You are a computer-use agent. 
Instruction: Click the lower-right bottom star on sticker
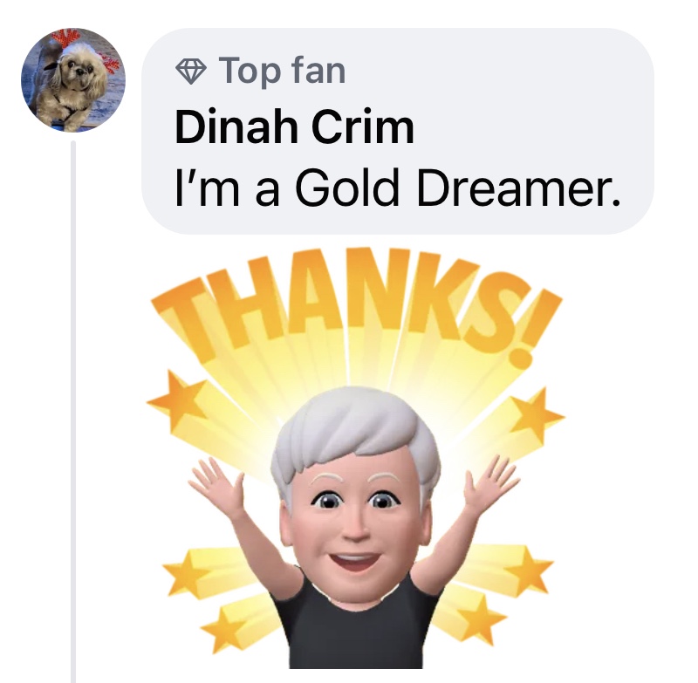tap(483, 619)
